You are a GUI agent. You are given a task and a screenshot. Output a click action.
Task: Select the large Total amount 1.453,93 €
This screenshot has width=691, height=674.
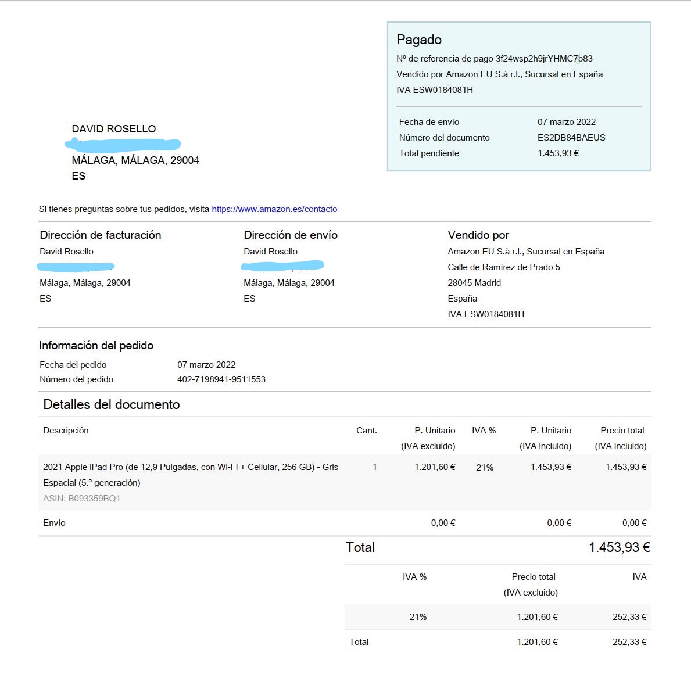click(619, 547)
